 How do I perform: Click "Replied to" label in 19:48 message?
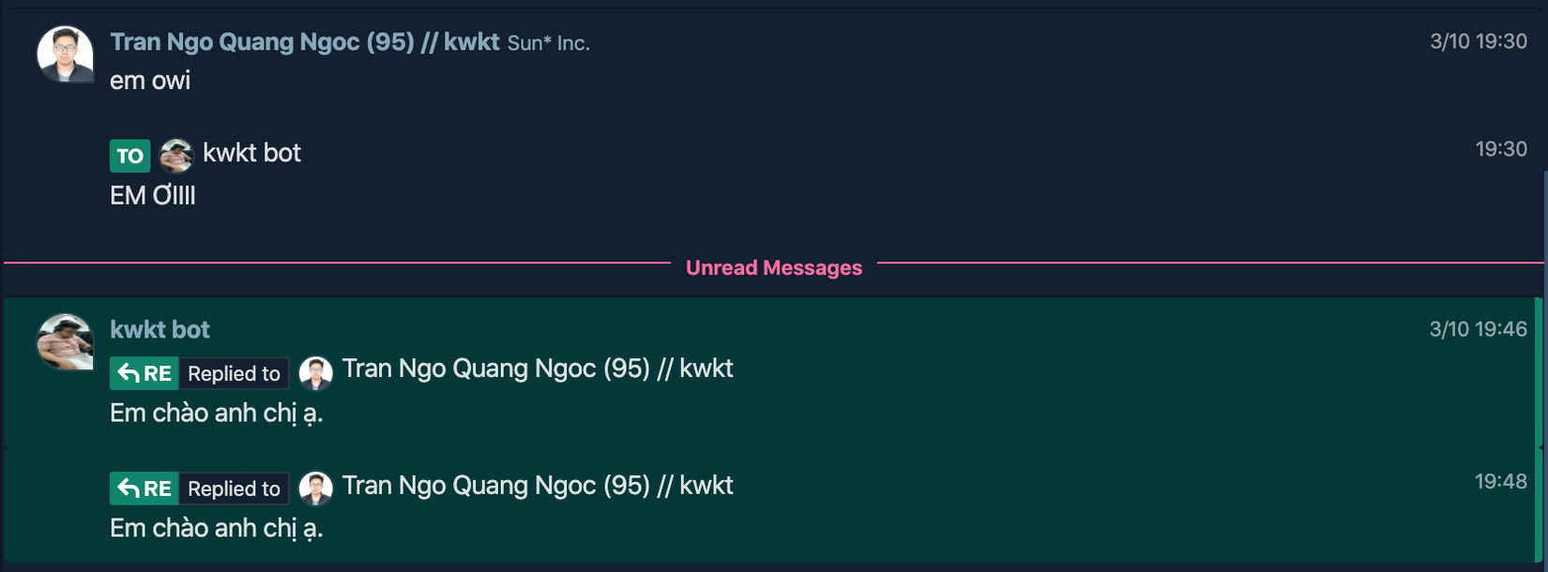pyautogui.click(x=234, y=489)
